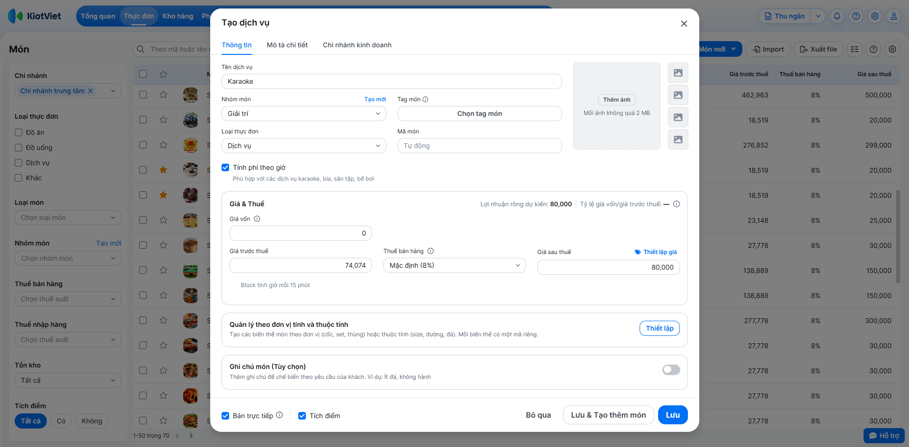The image size is (909, 447).
Task: Click the Tên dịch vụ input field
Action: point(391,81)
